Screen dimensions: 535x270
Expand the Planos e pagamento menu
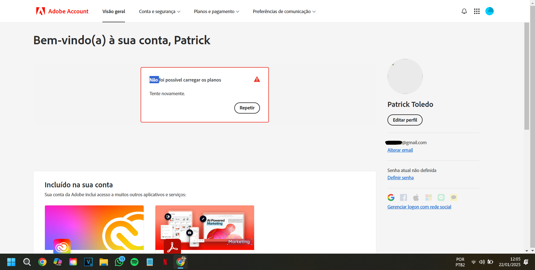[217, 11]
